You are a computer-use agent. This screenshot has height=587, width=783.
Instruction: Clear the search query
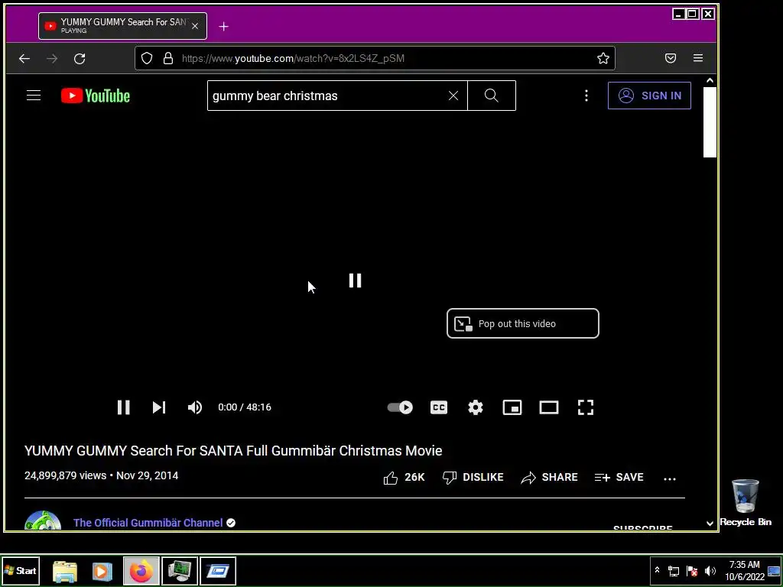[453, 96]
